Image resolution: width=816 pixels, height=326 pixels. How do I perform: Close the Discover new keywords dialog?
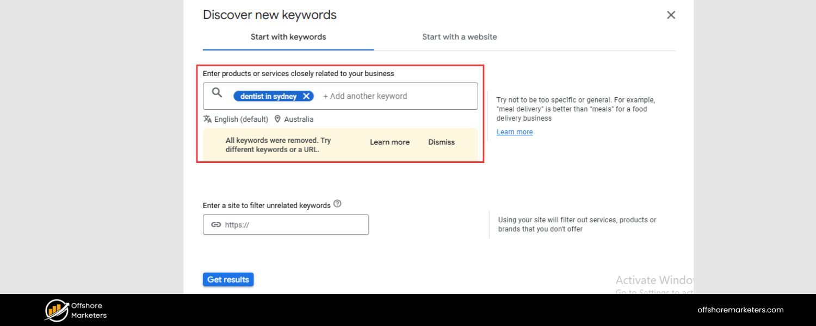[x=671, y=15]
